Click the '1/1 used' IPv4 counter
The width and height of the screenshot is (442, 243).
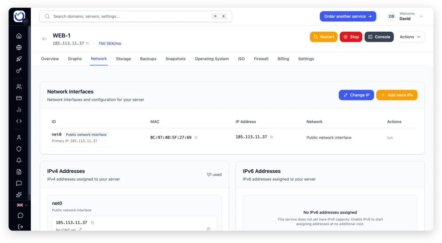point(214,175)
